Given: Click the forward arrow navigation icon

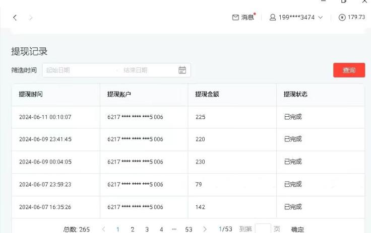Looking at the screenshot, I should click(x=31, y=18).
